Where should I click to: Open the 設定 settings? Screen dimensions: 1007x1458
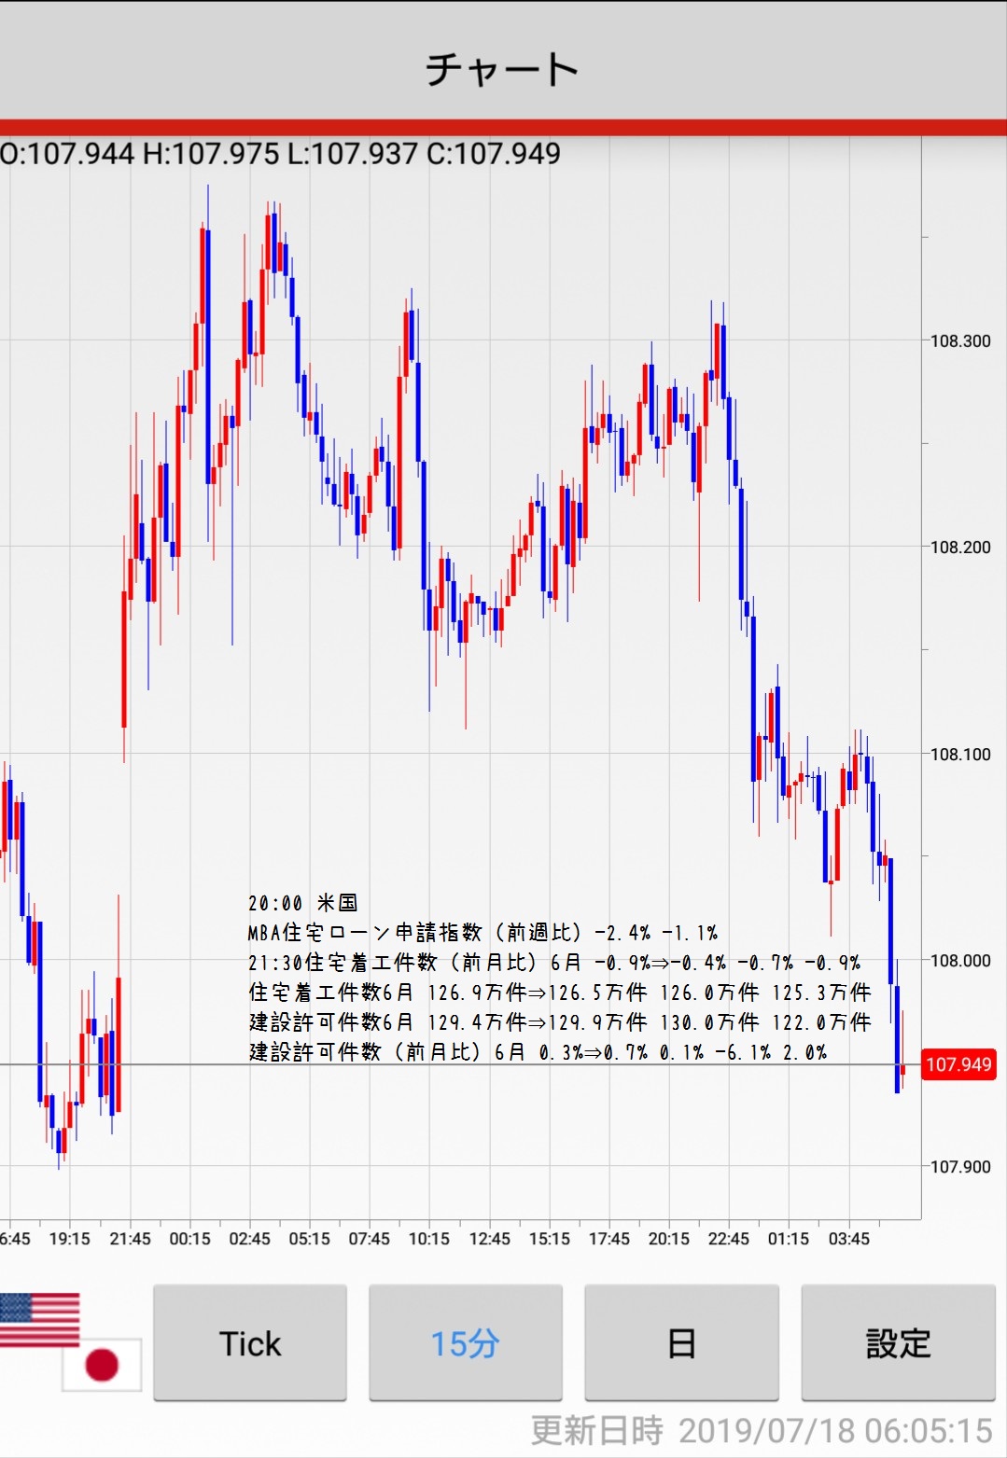[898, 1343]
